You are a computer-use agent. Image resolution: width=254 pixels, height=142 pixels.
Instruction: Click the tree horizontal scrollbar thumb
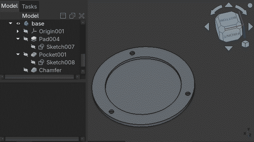(x=39, y=77)
